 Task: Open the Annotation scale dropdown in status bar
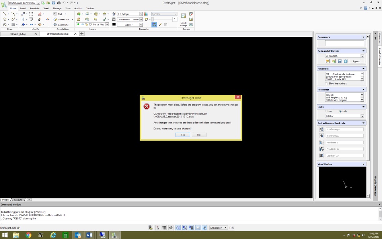[218, 227]
